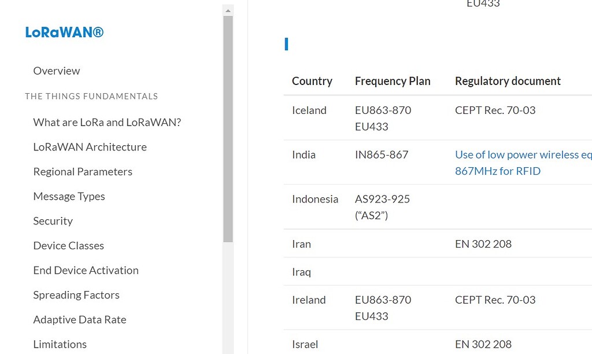Select "What are LoRa and LoRaWAN?" in sidebar

tap(107, 122)
